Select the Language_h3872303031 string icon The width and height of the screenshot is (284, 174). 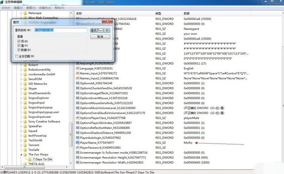tap(77, 68)
